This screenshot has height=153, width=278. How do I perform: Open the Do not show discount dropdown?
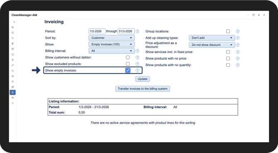coord(212,45)
